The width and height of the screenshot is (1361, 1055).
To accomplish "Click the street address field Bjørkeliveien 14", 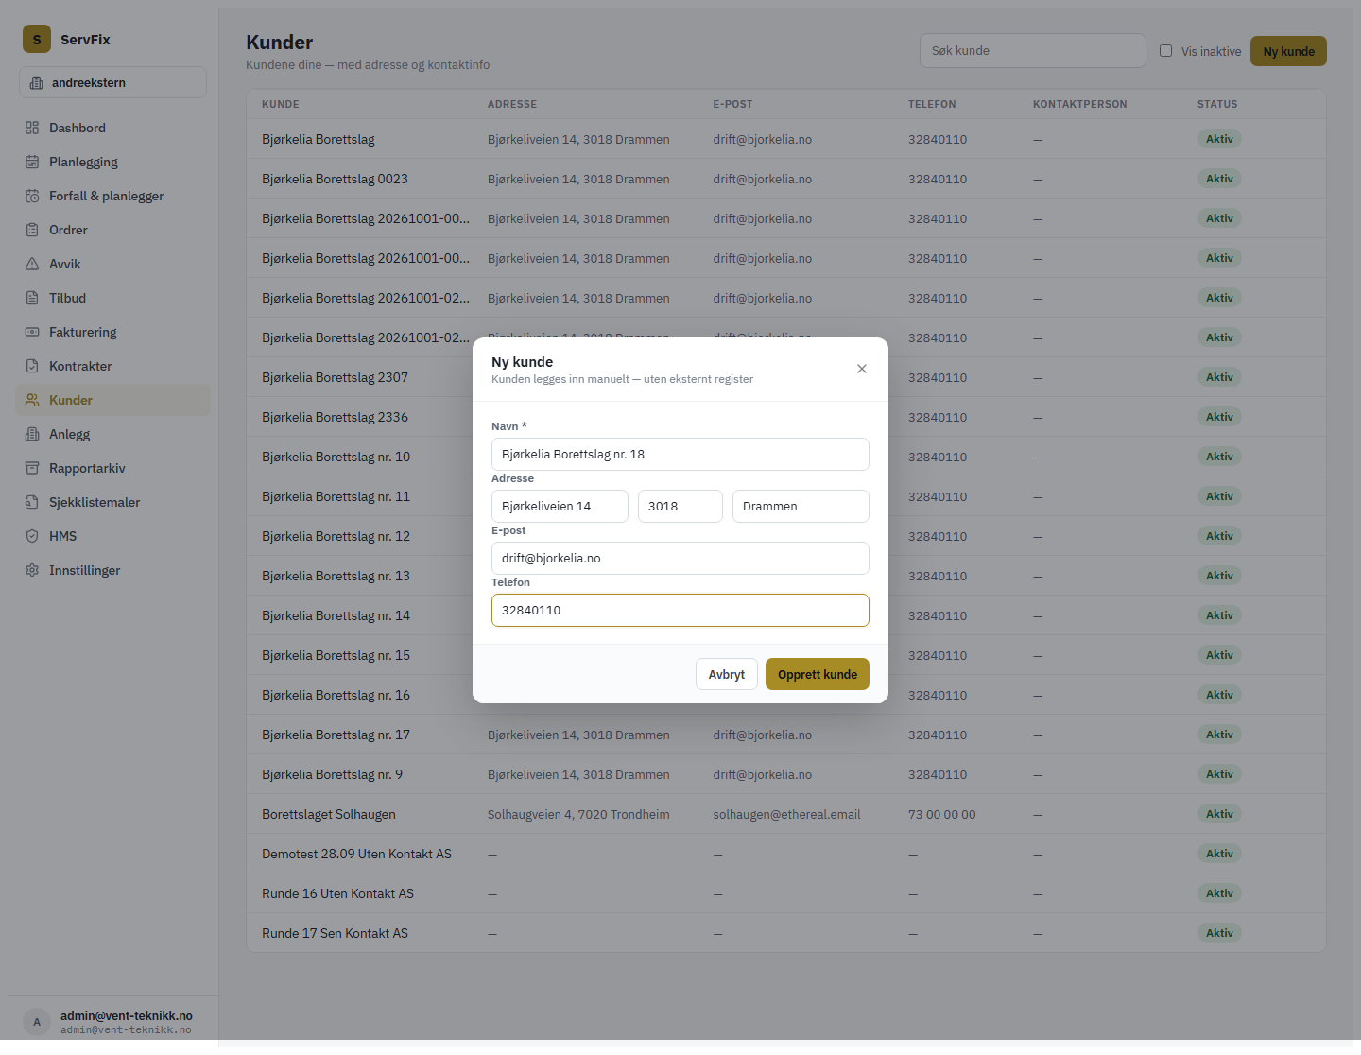I will (560, 506).
